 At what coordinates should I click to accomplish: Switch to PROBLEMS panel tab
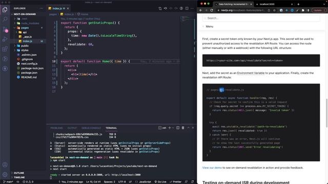coord(56,128)
